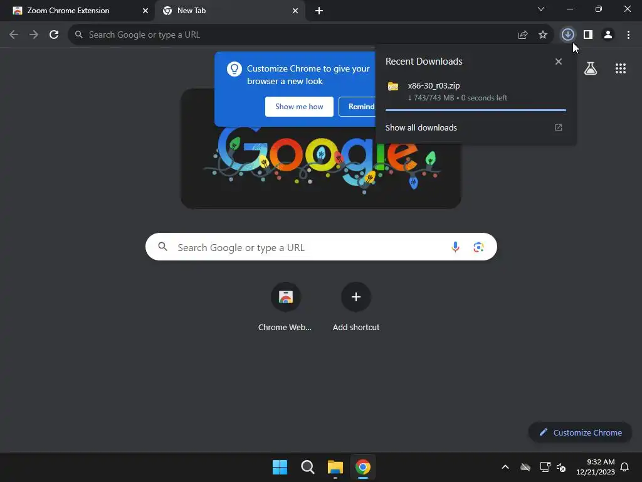Image resolution: width=642 pixels, height=482 pixels.
Task: Click the Remind button
Action: [357, 107]
